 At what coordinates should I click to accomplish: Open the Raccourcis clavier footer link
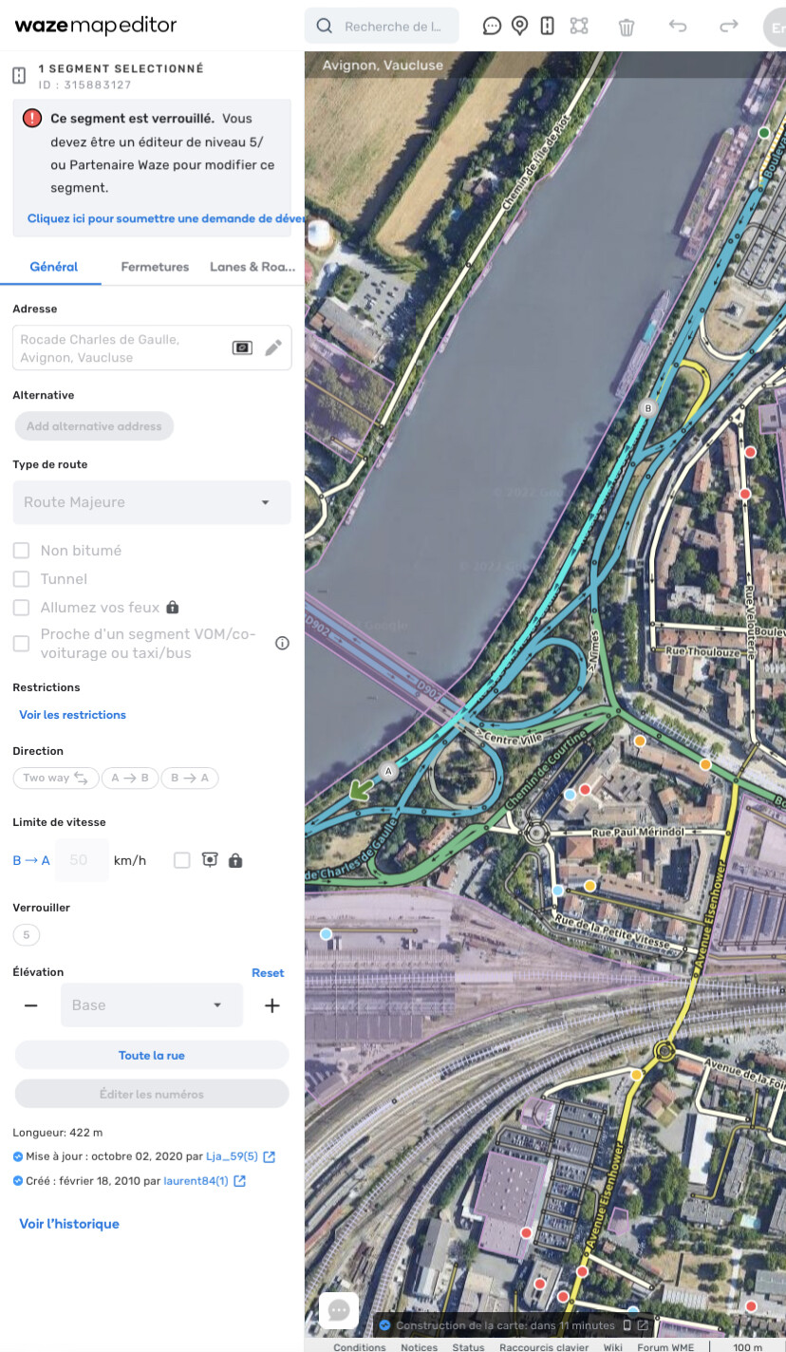click(544, 1347)
